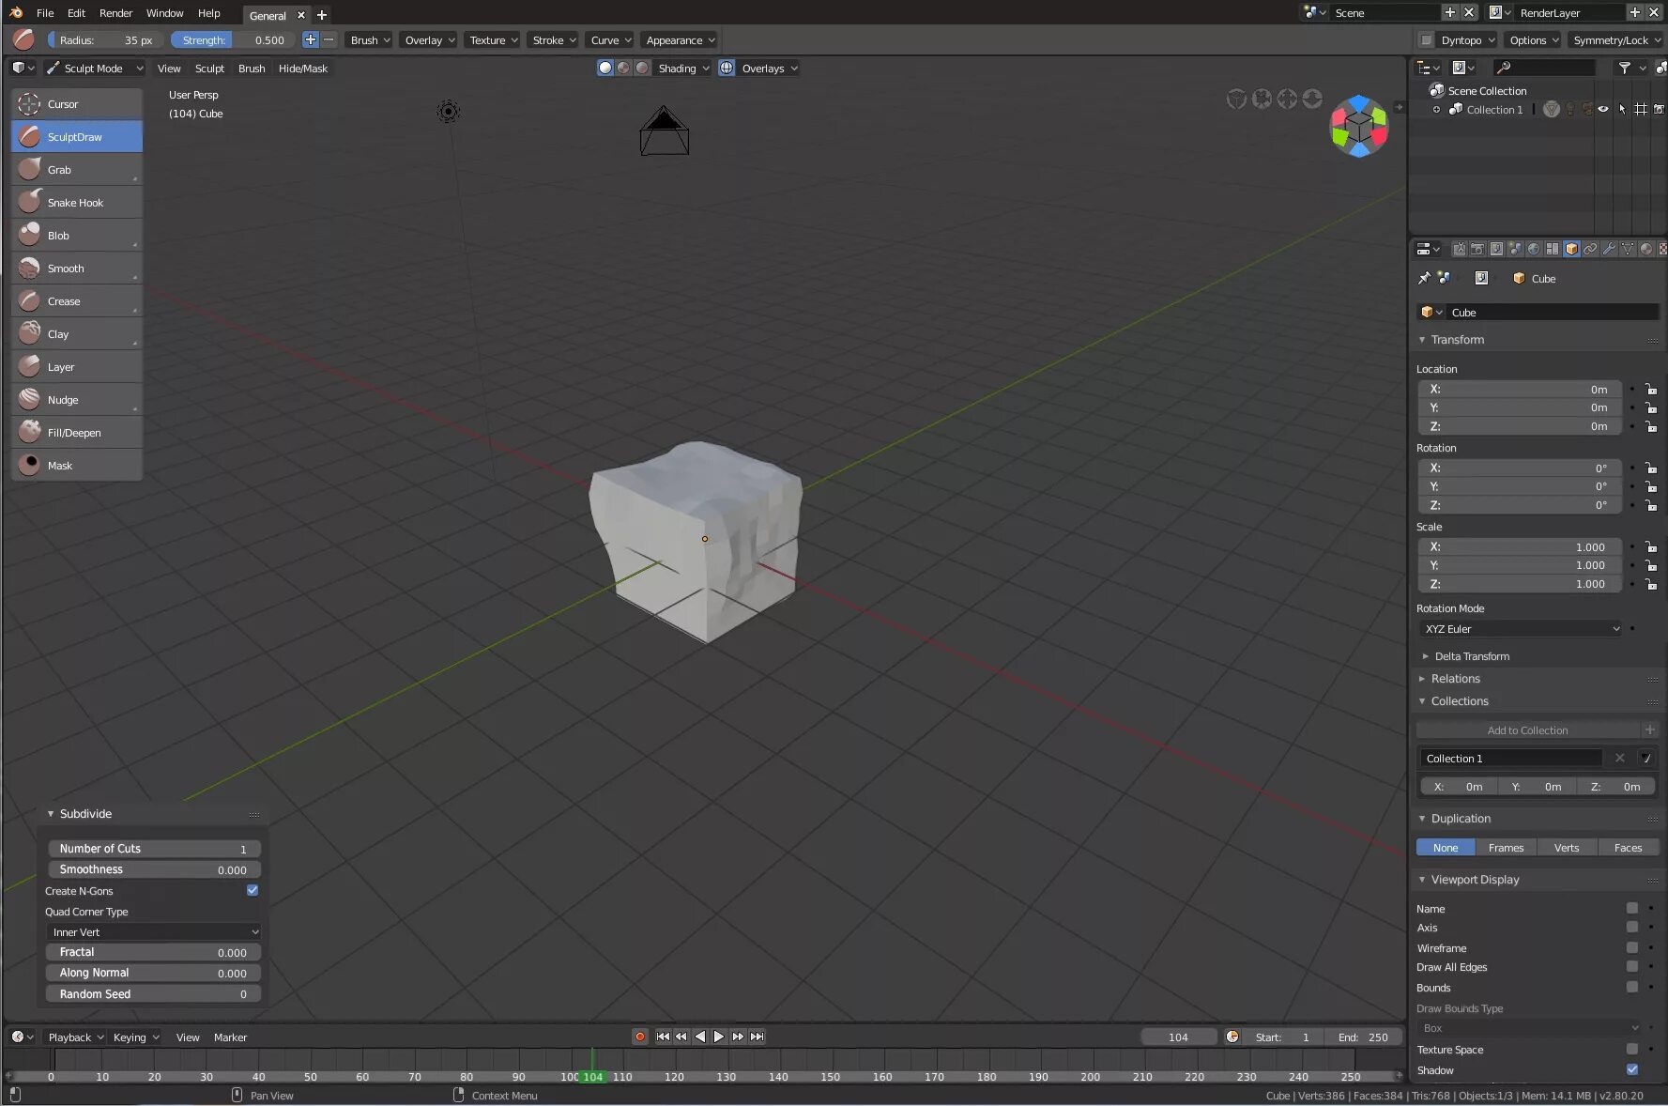Select the Clay brush
Image resolution: width=1668 pixels, height=1106 pixels.
tap(77, 334)
